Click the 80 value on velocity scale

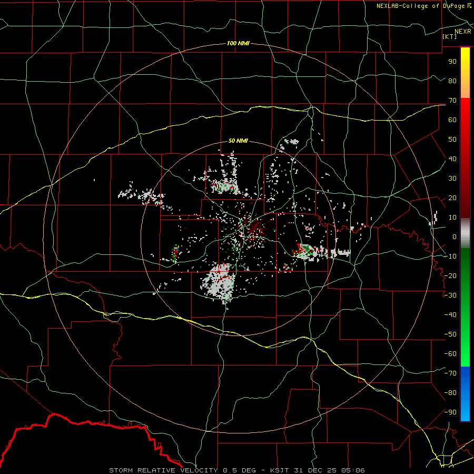click(452, 81)
